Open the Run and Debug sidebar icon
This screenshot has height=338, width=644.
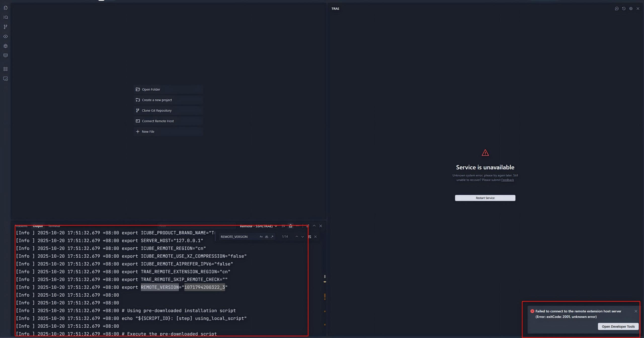[x=6, y=46]
